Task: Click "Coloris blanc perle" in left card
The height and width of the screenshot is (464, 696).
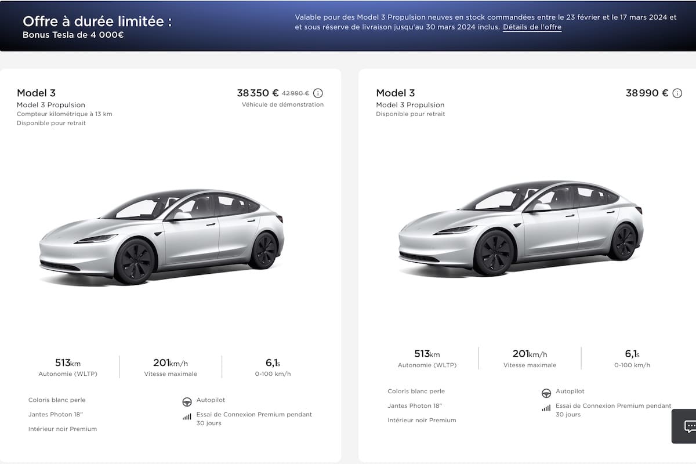Action: click(57, 400)
